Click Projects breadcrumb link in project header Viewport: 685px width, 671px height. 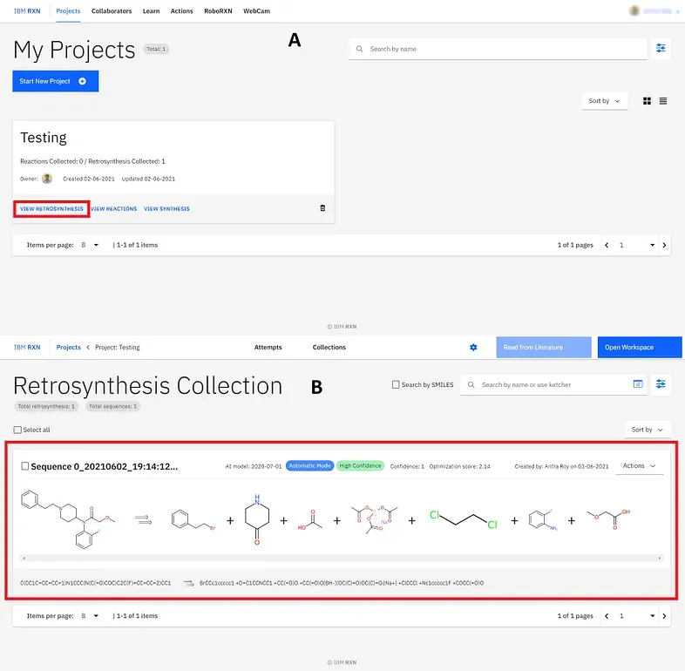pos(69,348)
